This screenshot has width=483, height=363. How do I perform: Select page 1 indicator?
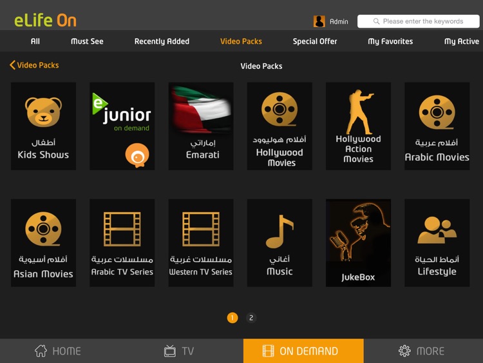click(232, 318)
